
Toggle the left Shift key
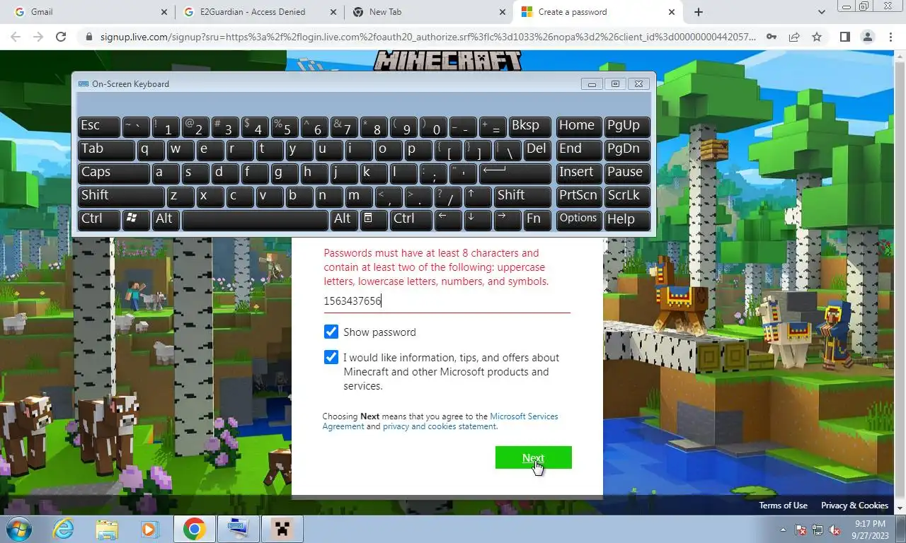click(x=121, y=197)
